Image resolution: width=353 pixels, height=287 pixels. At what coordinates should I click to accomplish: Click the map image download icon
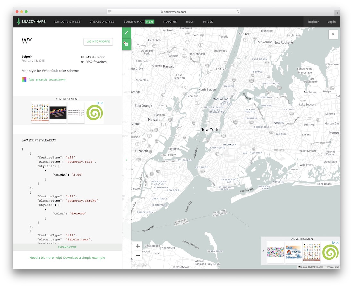(126, 44)
